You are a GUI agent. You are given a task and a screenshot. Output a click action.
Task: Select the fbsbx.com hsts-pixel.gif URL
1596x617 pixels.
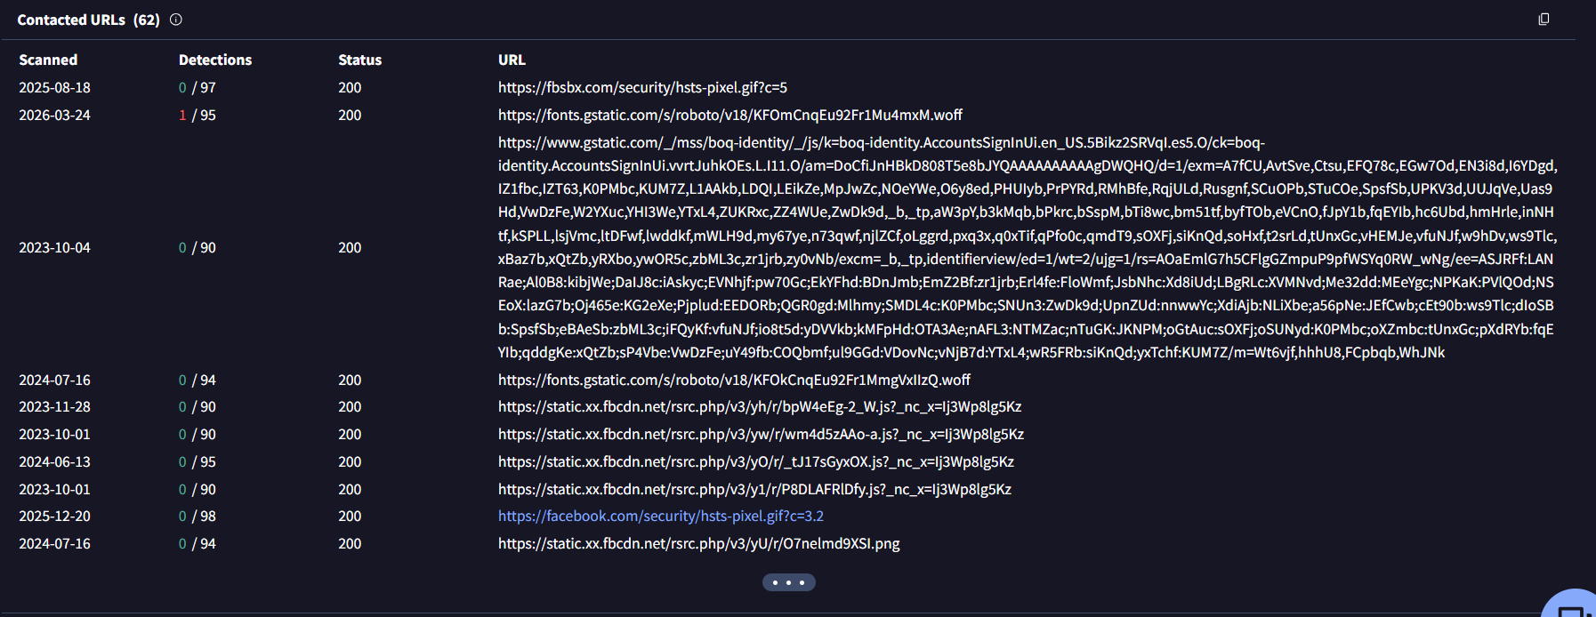(642, 87)
